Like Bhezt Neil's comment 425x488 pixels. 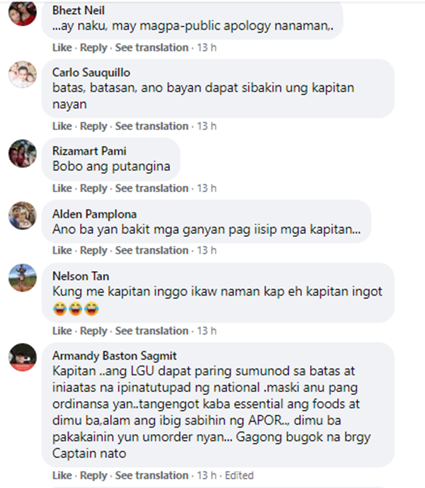tap(62, 48)
